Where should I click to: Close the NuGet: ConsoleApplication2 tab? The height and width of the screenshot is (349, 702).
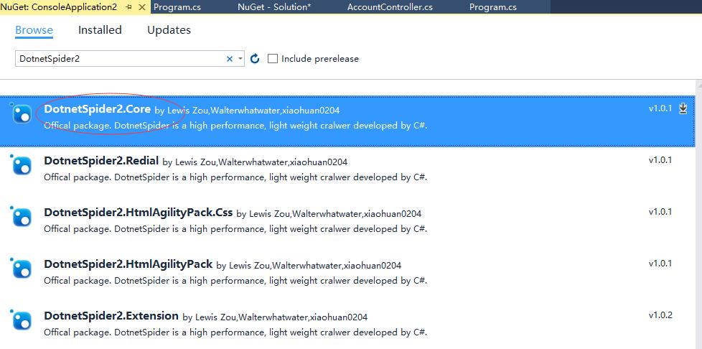point(142,7)
